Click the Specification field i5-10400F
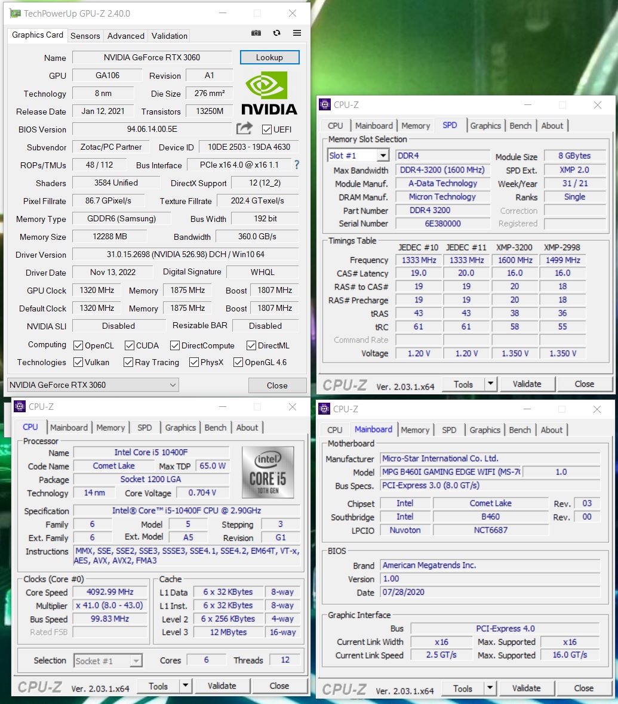Viewport: 618px width, 704px height. click(x=186, y=511)
